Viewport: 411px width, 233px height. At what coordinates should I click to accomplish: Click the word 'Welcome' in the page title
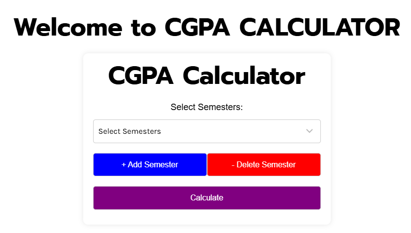(68, 27)
